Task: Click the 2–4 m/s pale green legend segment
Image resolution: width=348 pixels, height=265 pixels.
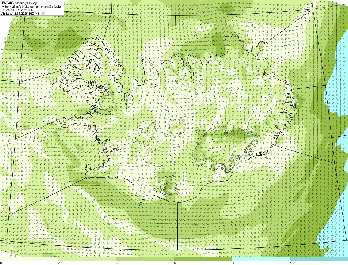Action: [x=87, y=259]
